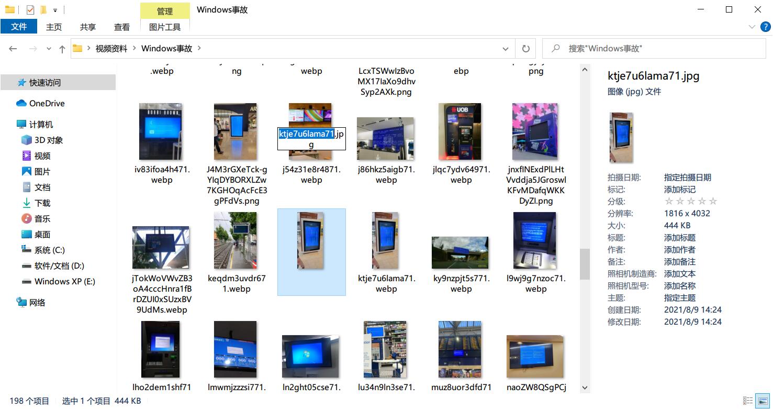Switch to details list view
This screenshot has height=409, width=773.
tap(748, 401)
